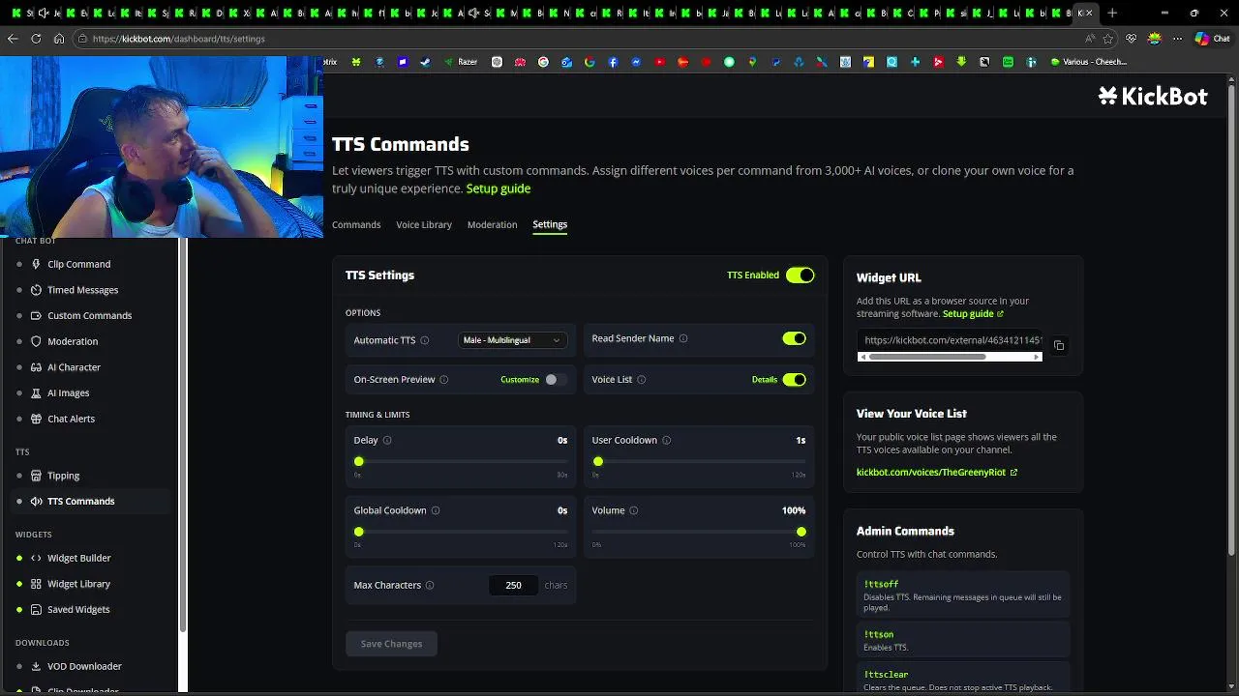Screen dimensions: 1239x696
Task: Click Customize next to On-Screen Preview
Action: pyautogui.click(x=520, y=380)
